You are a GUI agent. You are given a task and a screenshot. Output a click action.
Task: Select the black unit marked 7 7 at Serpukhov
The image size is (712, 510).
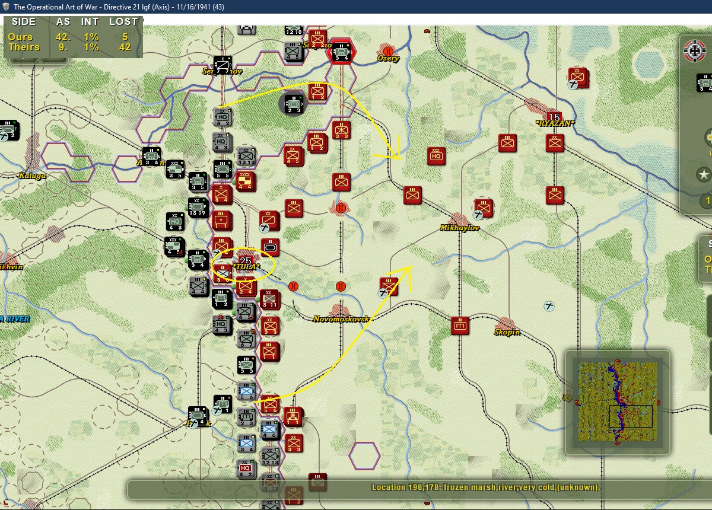223,64
